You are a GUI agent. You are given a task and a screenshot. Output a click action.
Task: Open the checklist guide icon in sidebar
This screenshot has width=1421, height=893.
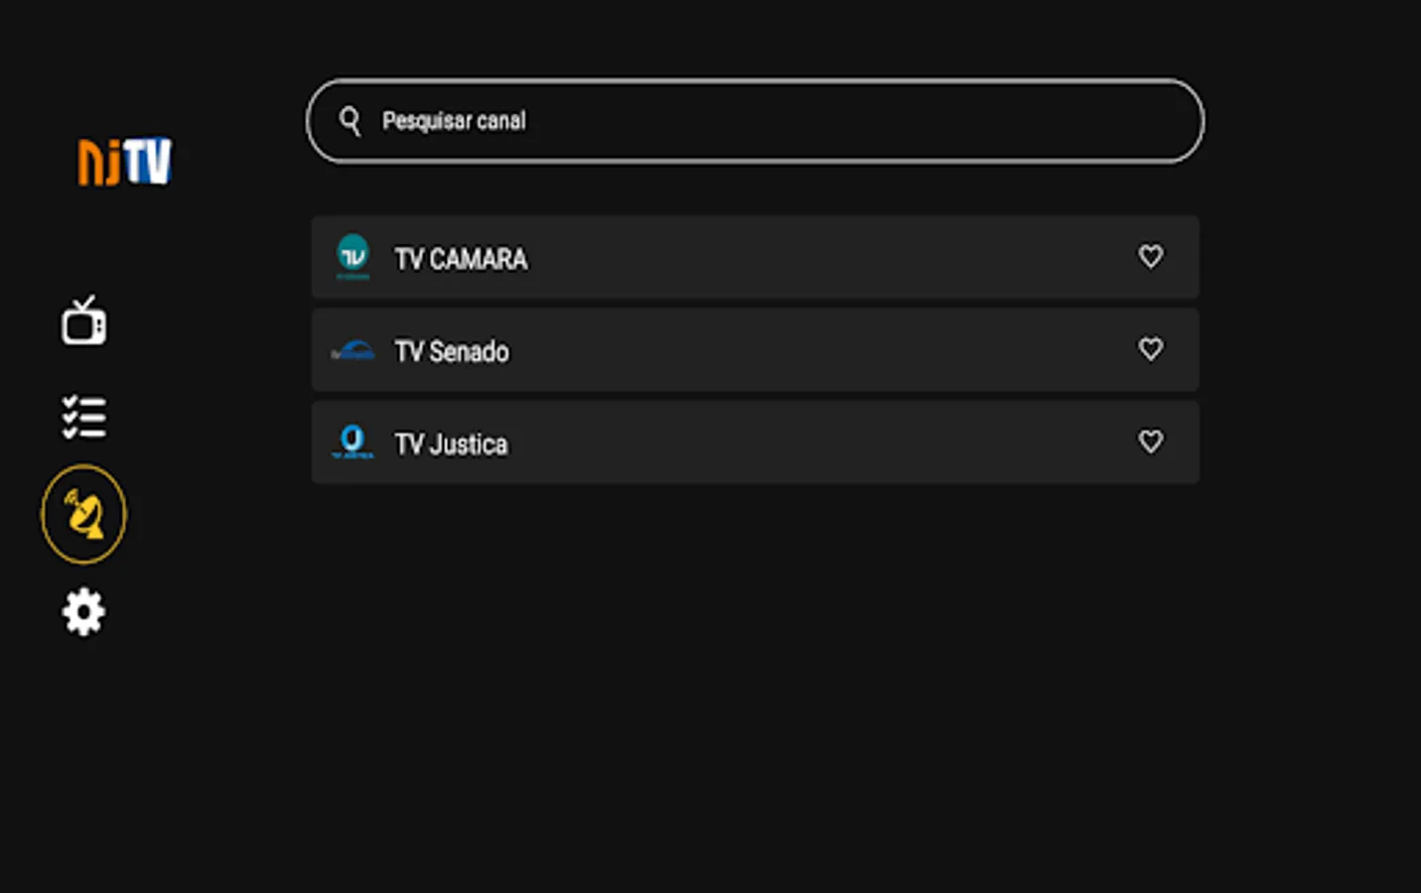(83, 417)
